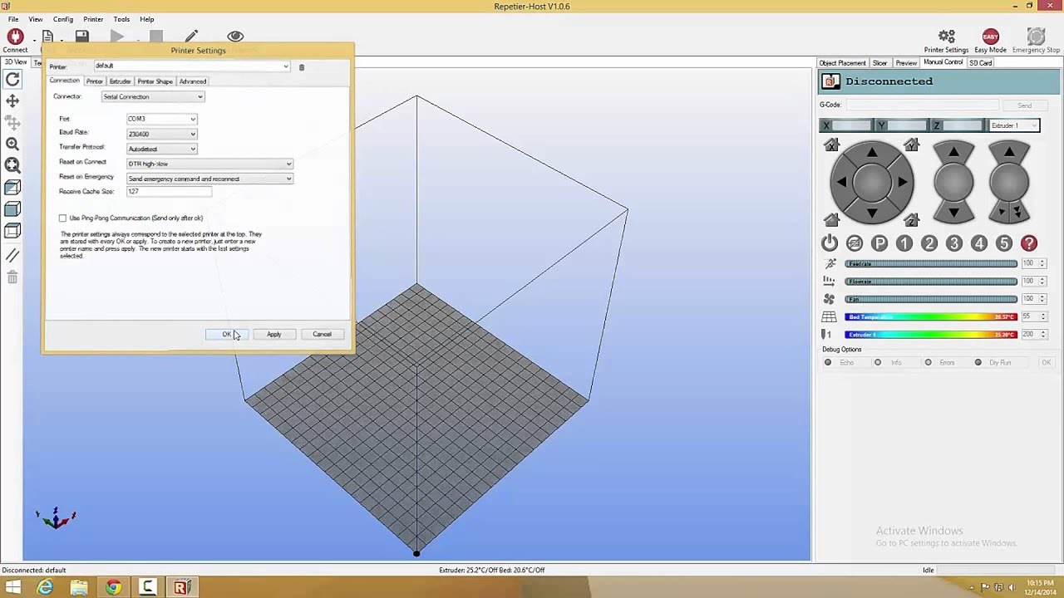The height and width of the screenshot is (598, 1064).
Task: Open the Port dropdown showing COM3
Action: (x=161, y=119)
